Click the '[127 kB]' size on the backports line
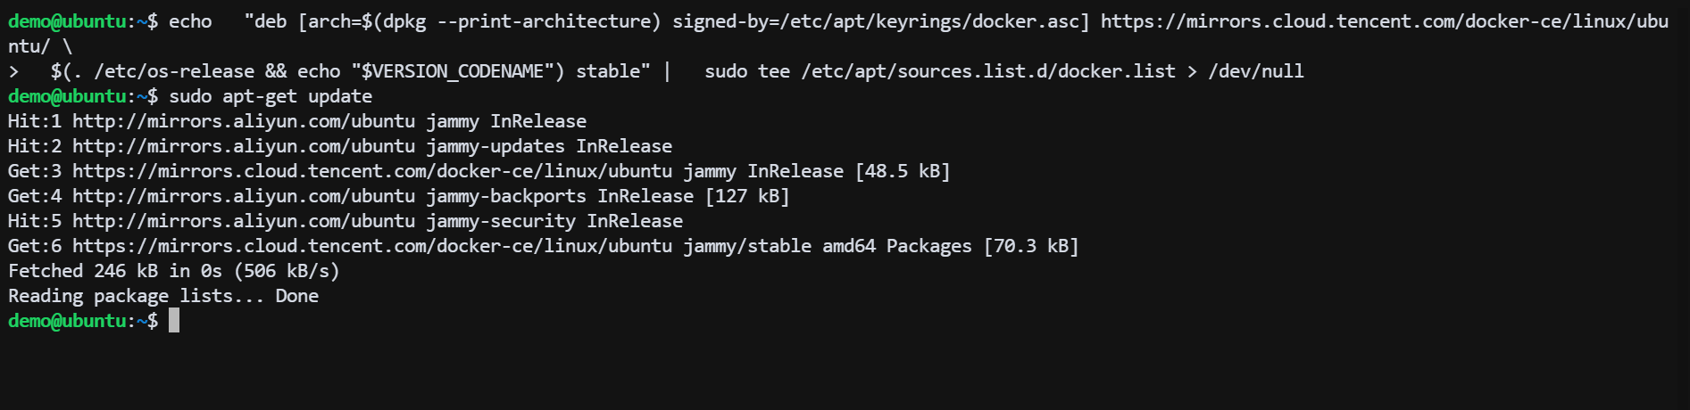Image resolution: width=1690 pixels, height=410 pixels. [747, 196]
